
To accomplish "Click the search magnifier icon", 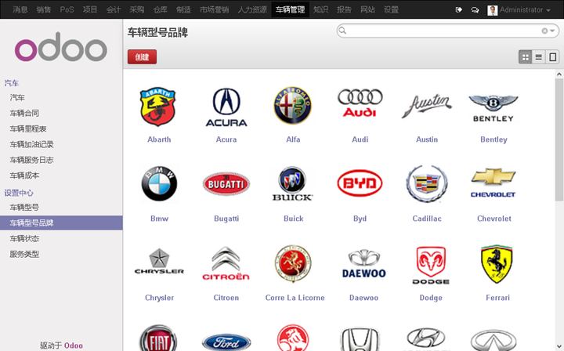I will pos(342,31).
